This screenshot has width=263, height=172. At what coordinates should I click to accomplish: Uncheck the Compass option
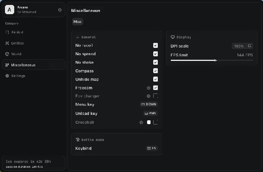pyautogui.click(x=155, y=71)
